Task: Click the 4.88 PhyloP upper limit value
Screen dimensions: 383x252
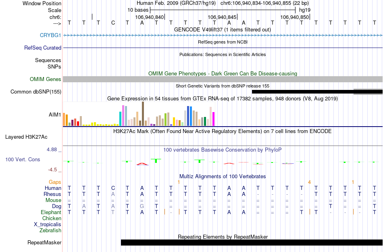Action: pyautogui.click(x=52, y=150)
